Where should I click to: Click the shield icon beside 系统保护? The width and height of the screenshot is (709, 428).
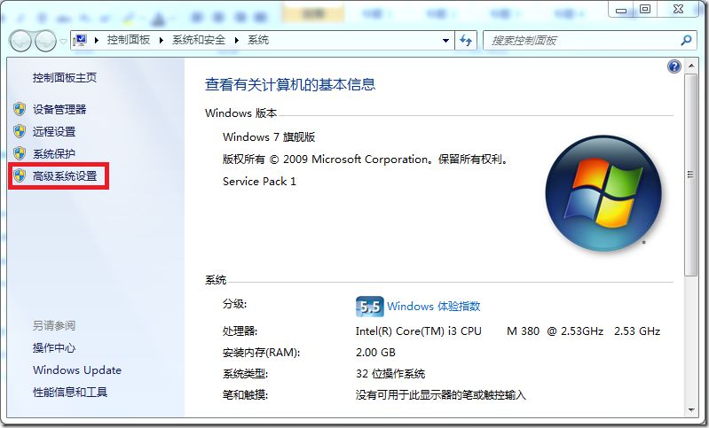click(20, 153)
